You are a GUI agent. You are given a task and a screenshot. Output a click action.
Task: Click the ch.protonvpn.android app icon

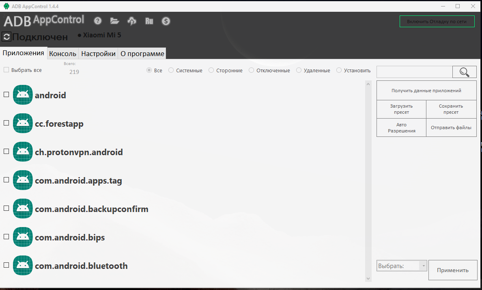tap(23, 151)
